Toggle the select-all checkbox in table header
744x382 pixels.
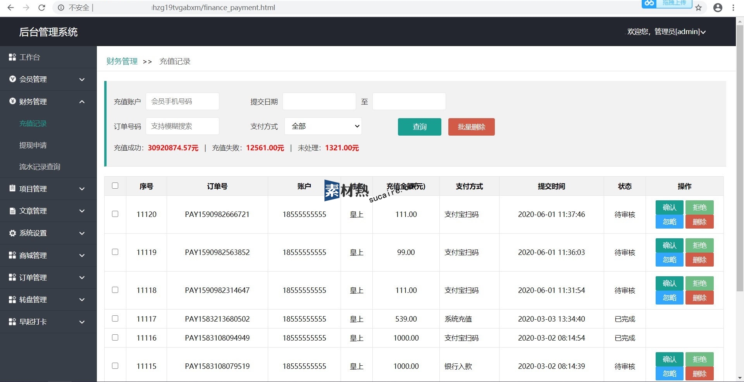pyautogui.click(x=115, y=186)
